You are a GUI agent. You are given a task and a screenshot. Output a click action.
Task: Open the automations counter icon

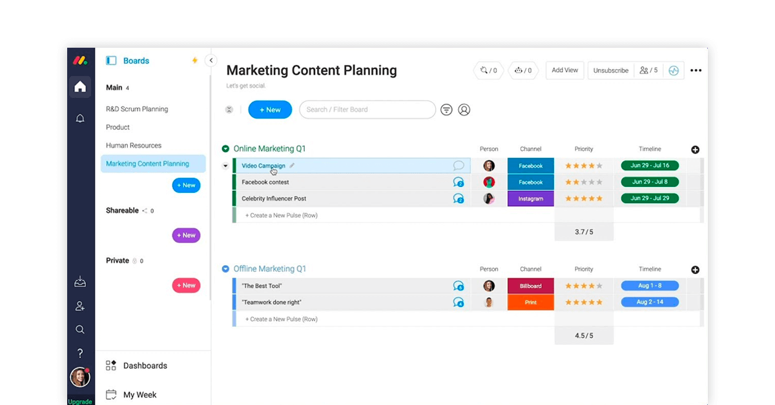coord(524,70)
